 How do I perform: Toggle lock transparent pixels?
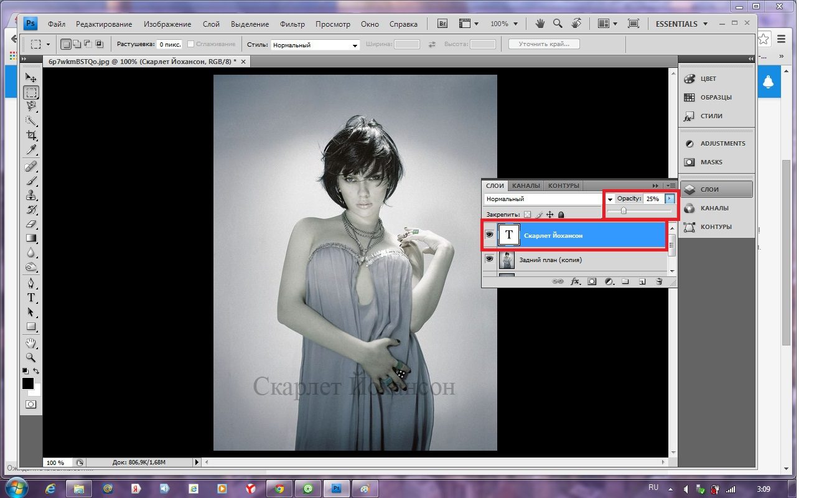pyautogui.click(x=527, y=214)
